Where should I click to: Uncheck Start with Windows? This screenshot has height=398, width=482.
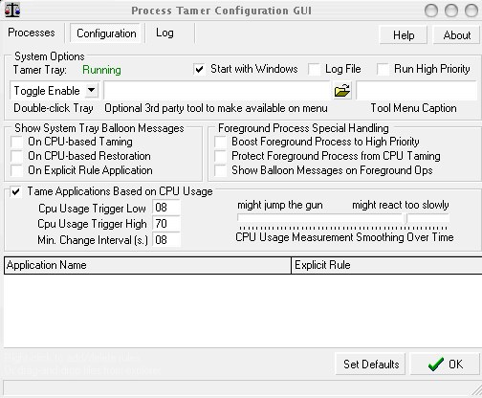[200, 69]
